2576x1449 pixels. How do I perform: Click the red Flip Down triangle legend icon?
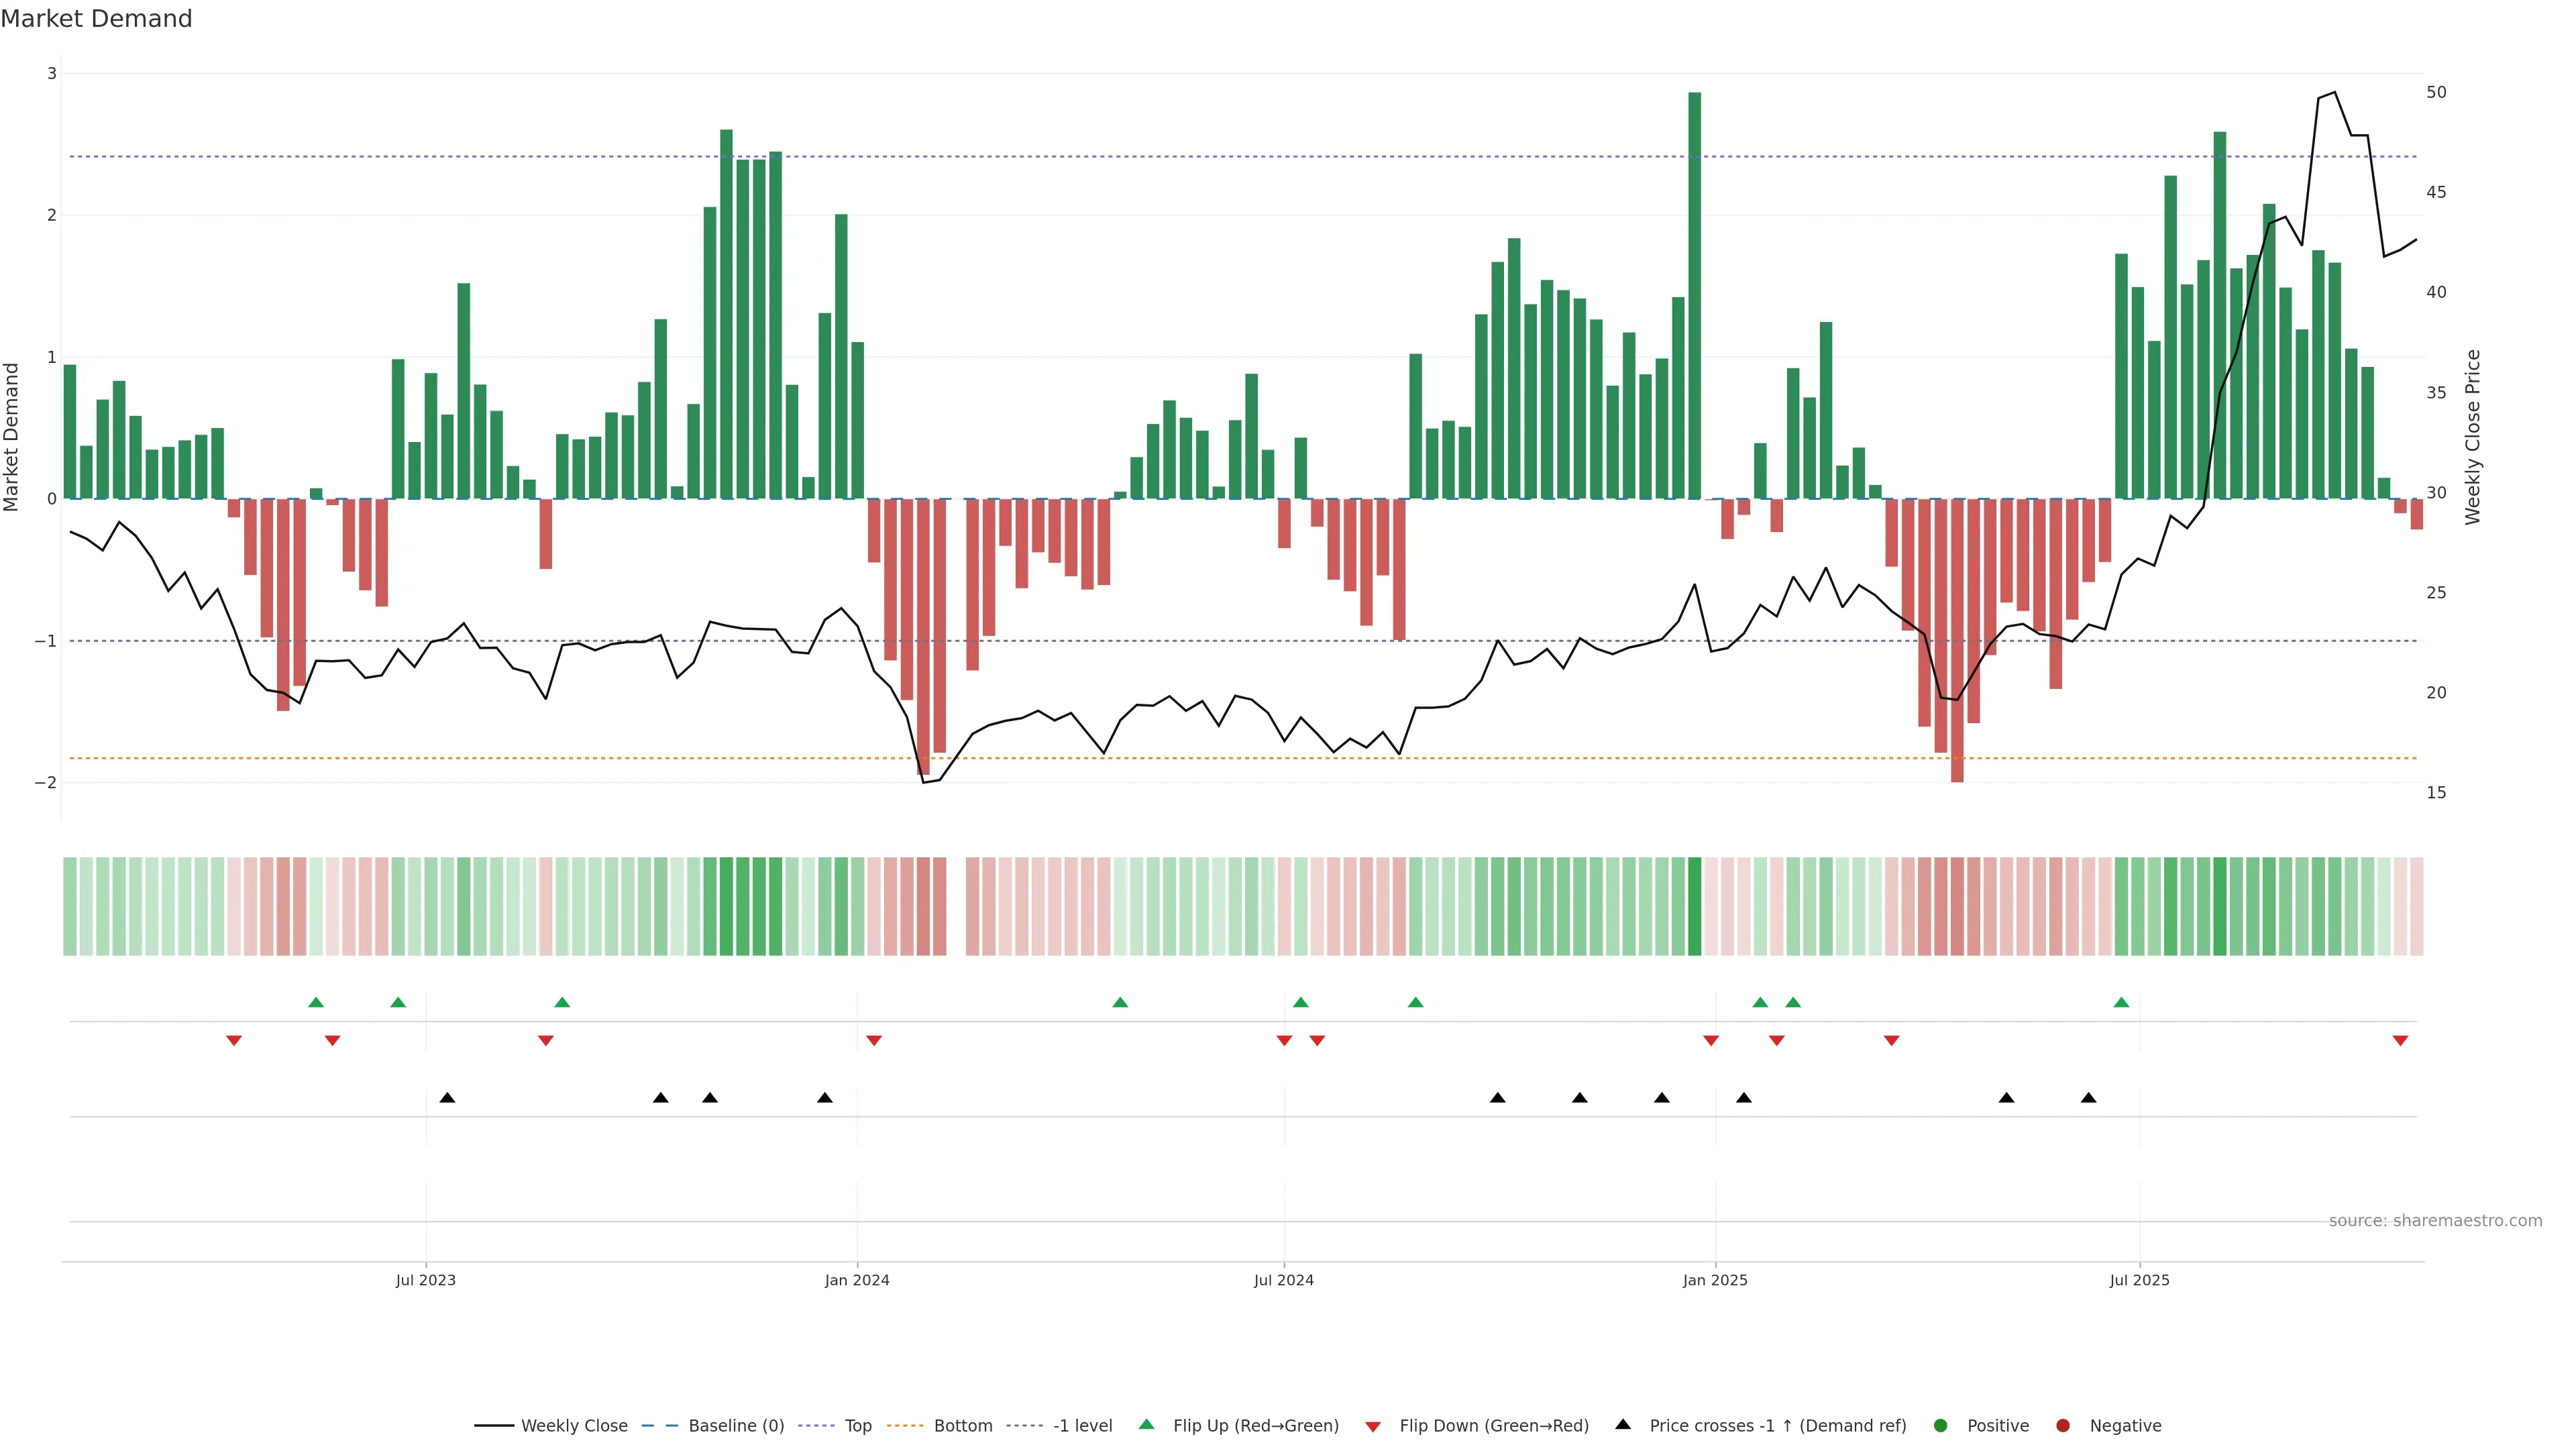click(x=1373, y=1426)
